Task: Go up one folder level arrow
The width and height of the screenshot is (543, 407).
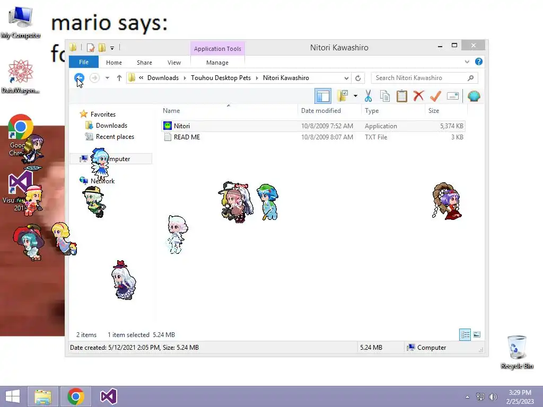Action: click(x=119, y=78)
